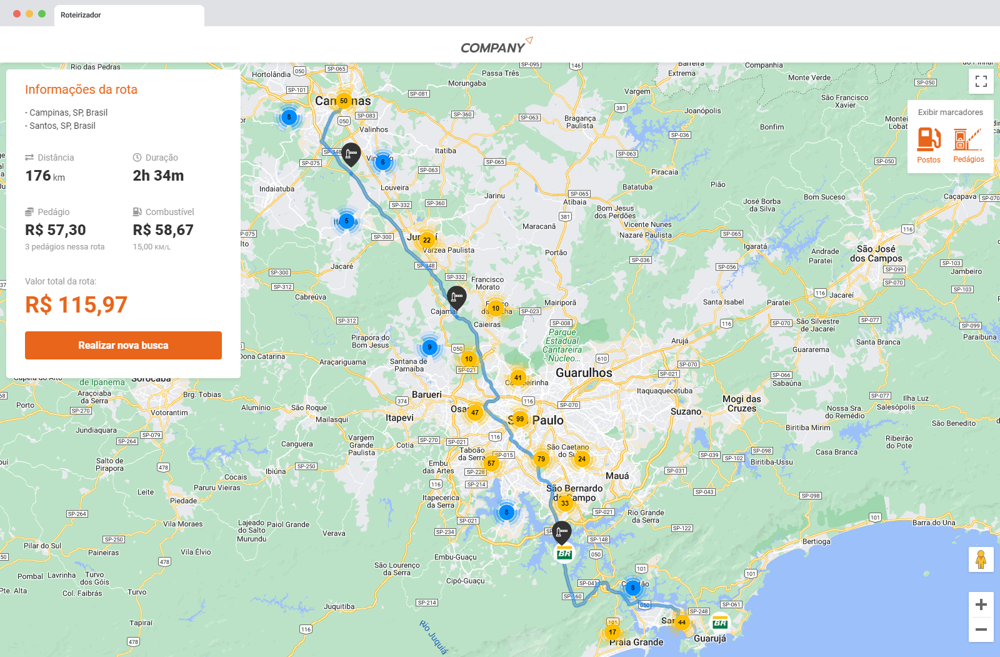Viewport: 1000px width, 657px height.
Task: Click the Guarujá map label
Action: [710, 638]
